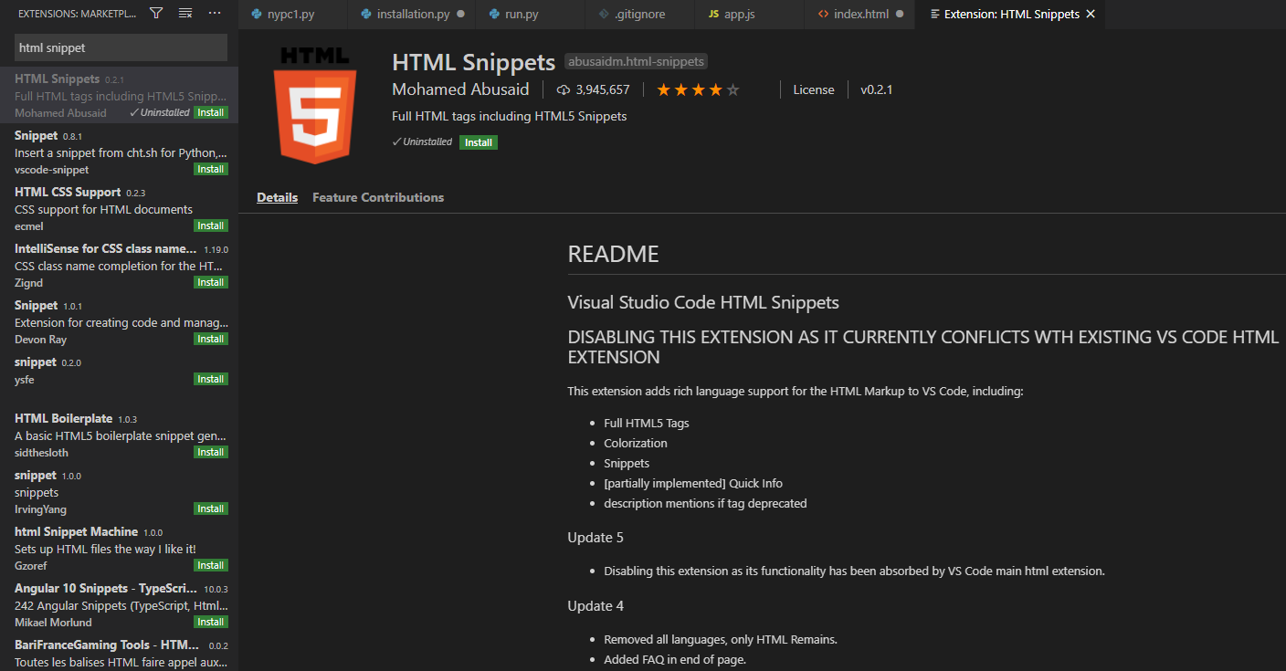Install HTML CSS Support by ecmel

(x=211, y=226)
